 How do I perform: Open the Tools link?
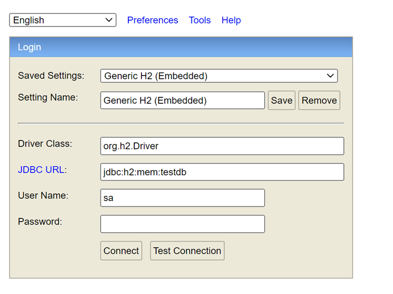click(200, 20)
